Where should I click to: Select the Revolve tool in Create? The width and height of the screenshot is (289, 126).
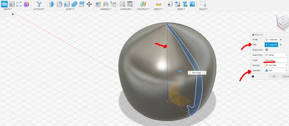[x=4, y=4]
